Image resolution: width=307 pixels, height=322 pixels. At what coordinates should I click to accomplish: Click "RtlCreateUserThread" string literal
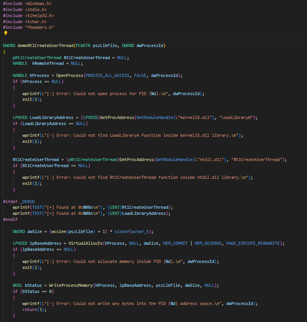tap(257, 159)
